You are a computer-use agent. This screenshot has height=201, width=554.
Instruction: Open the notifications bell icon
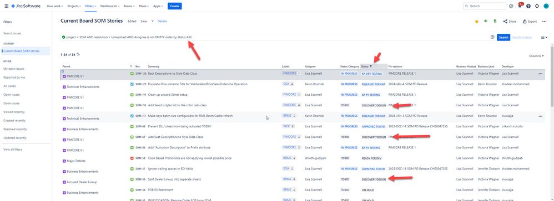pyautogui.click(x=520, y=6)
